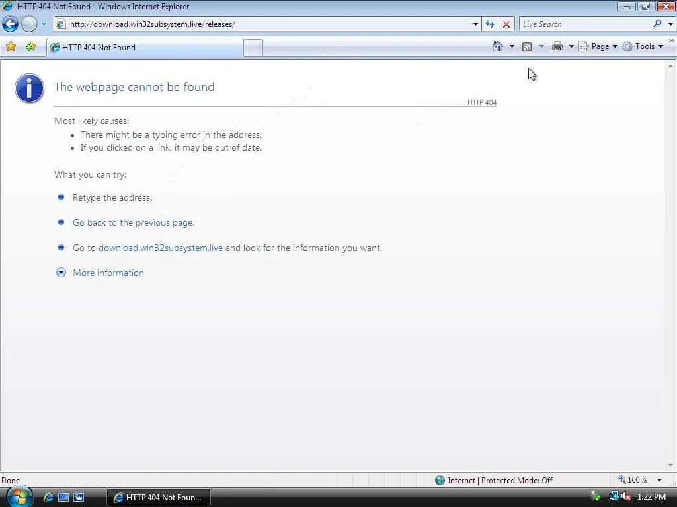Click the Internet zone globe icon
This screenshot has height=507, width=677.
440,481
